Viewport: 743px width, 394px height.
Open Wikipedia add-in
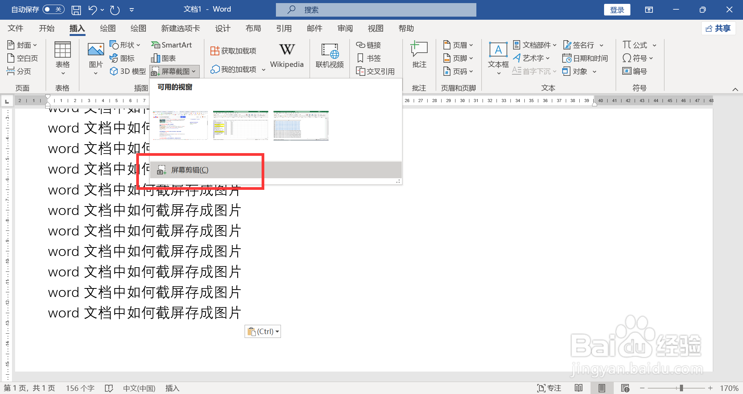coord(287,55)
